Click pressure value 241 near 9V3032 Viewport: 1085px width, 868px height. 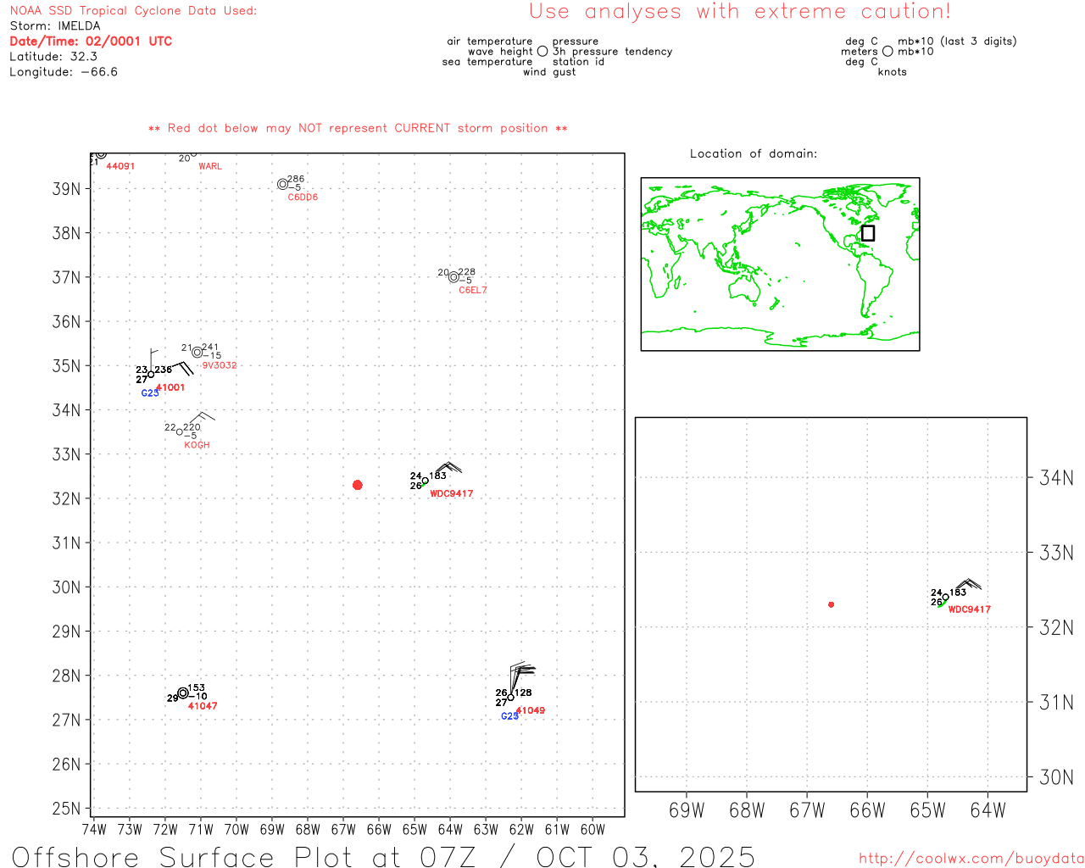(210, 348)
